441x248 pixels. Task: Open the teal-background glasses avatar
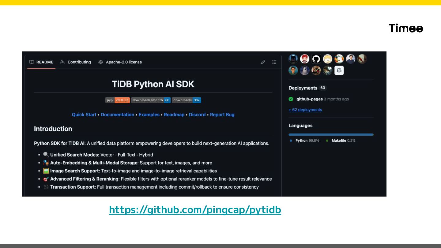click(x=293, y=70)
